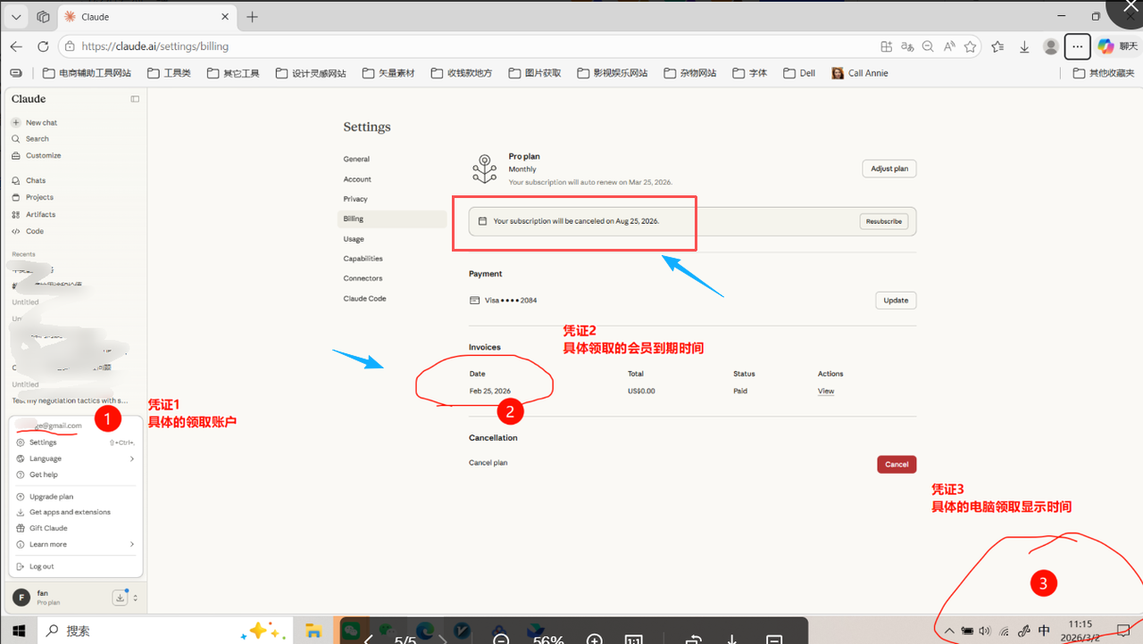Image resolution: width=1143 pixels, height=644 pixels.
Task: Click the browser back arrow
Action: point(16,46)
